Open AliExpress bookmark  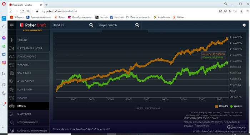coord(17,17)
